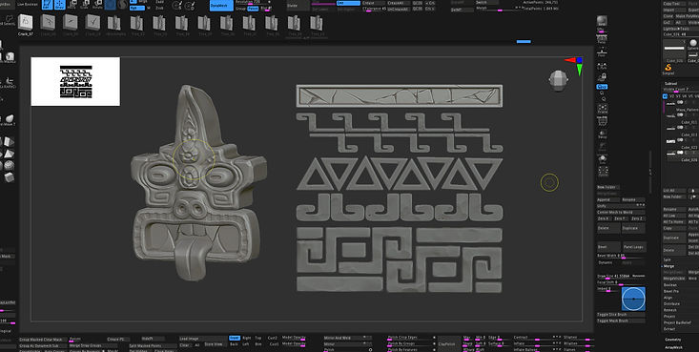Switch to Left view
Image resolution: width=699 pixels, height=352 pixels.
[246, 344]
